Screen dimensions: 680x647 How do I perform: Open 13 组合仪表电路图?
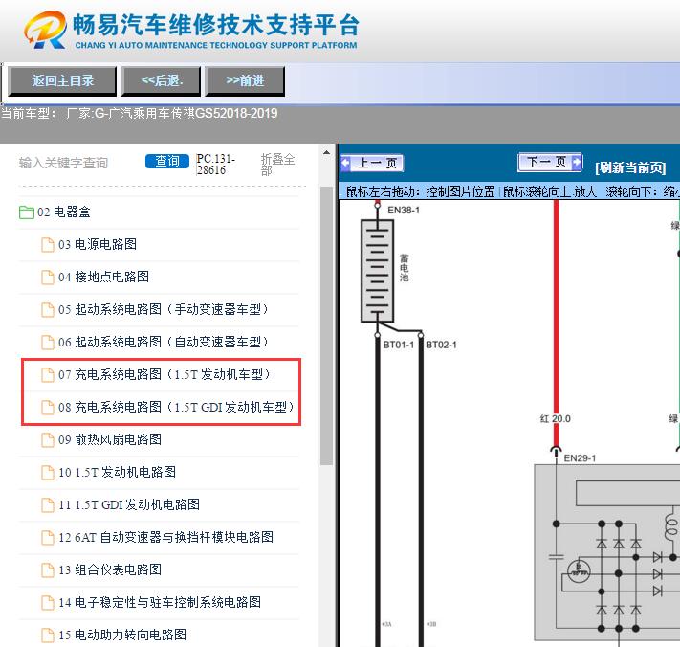(110, 569)
